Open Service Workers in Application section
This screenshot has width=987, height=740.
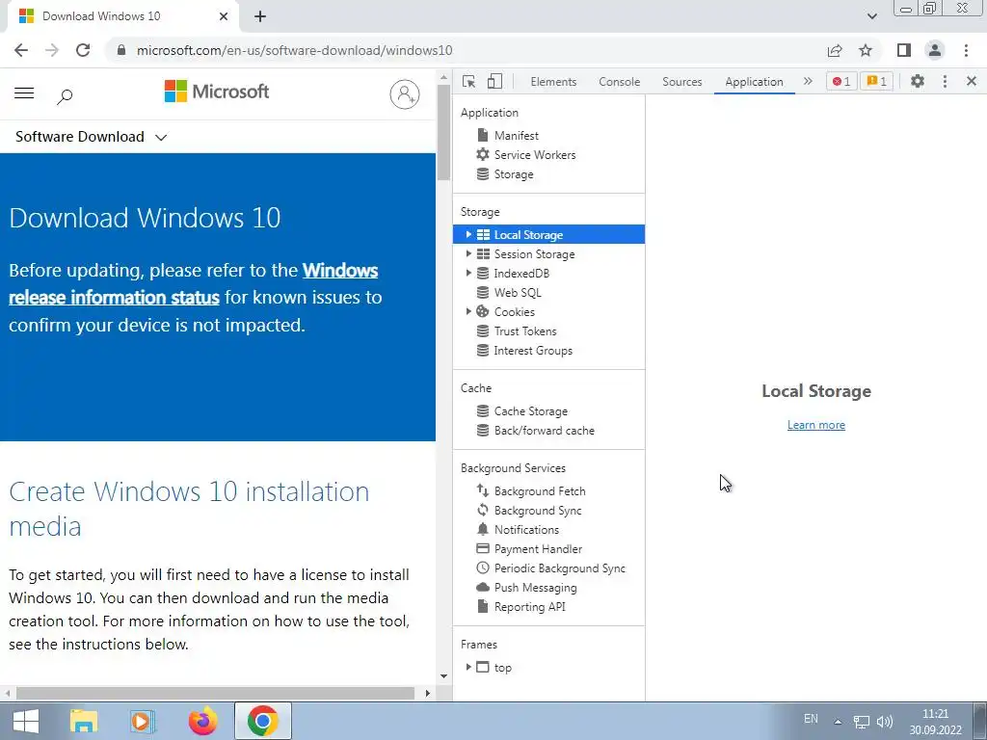point(534,155)
